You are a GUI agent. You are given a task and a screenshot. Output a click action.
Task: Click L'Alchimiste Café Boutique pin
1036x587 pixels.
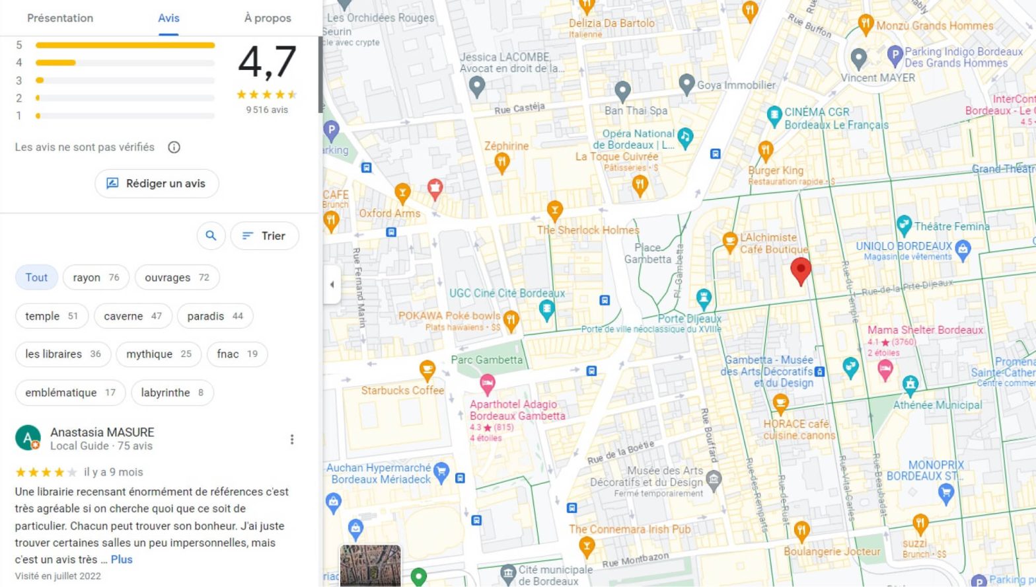point(730,243)
